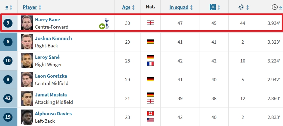Sort by the shirt number # header

pyautogui.click(x=7, y=7)
